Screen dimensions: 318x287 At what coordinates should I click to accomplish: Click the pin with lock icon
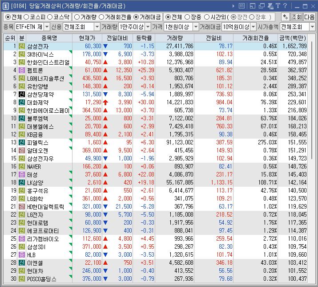tap(270, 6)
